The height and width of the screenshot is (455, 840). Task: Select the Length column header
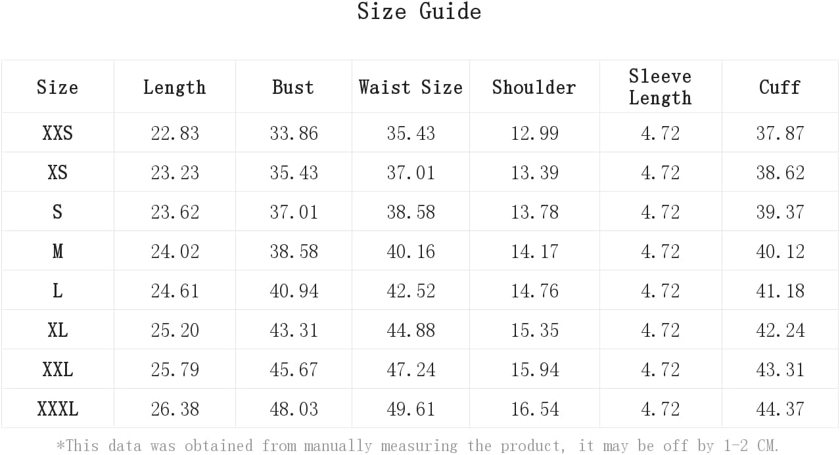[x=174, y=87]
